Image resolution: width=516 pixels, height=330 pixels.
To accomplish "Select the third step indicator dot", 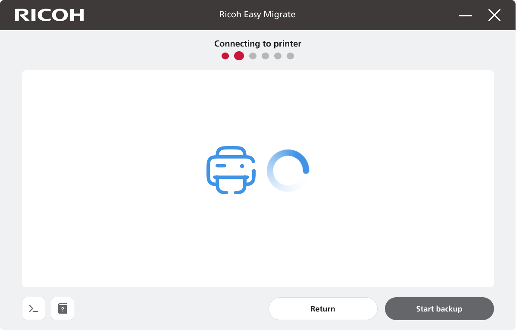I will coord(253,56).
